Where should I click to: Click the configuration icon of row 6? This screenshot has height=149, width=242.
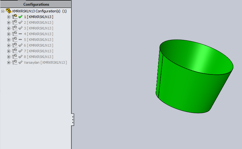pyautogui.click(x=15, y=45)
